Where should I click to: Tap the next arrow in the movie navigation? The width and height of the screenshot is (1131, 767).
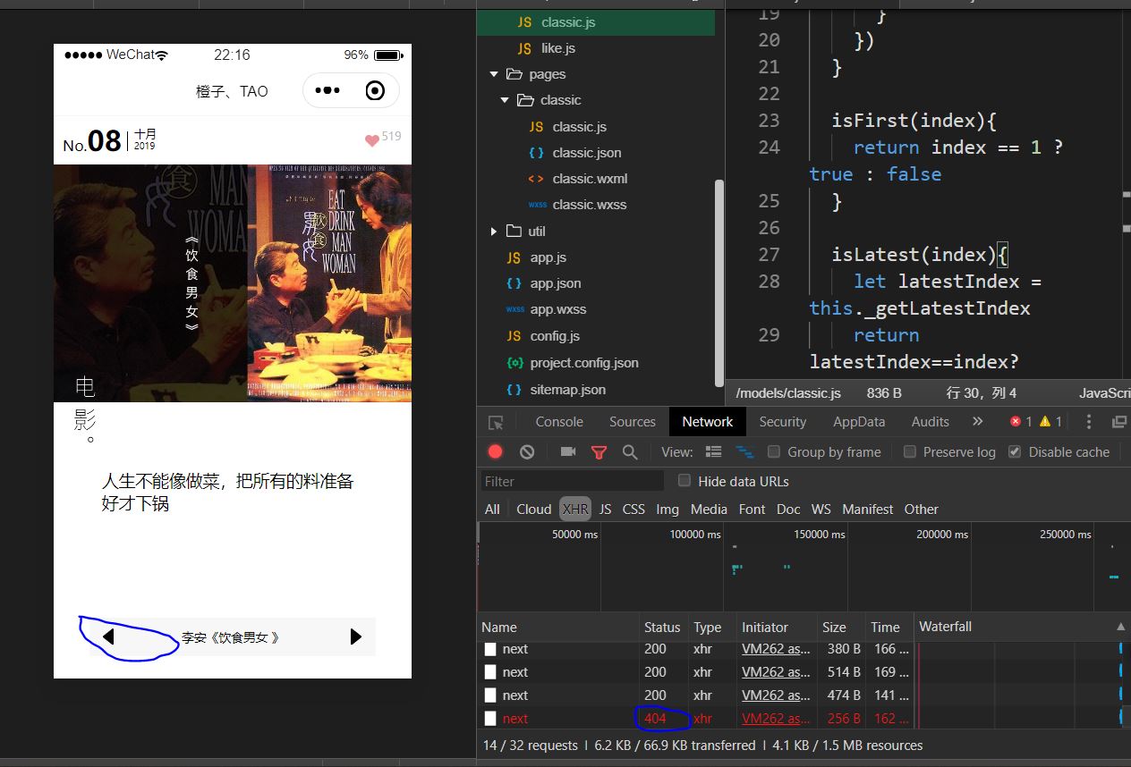click(355, 636)
